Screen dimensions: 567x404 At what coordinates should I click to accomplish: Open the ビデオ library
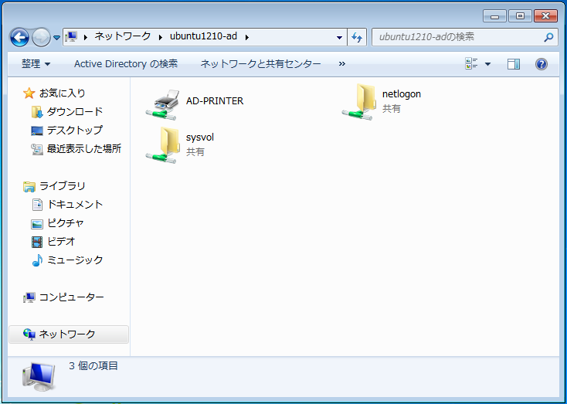coord(61,241)
